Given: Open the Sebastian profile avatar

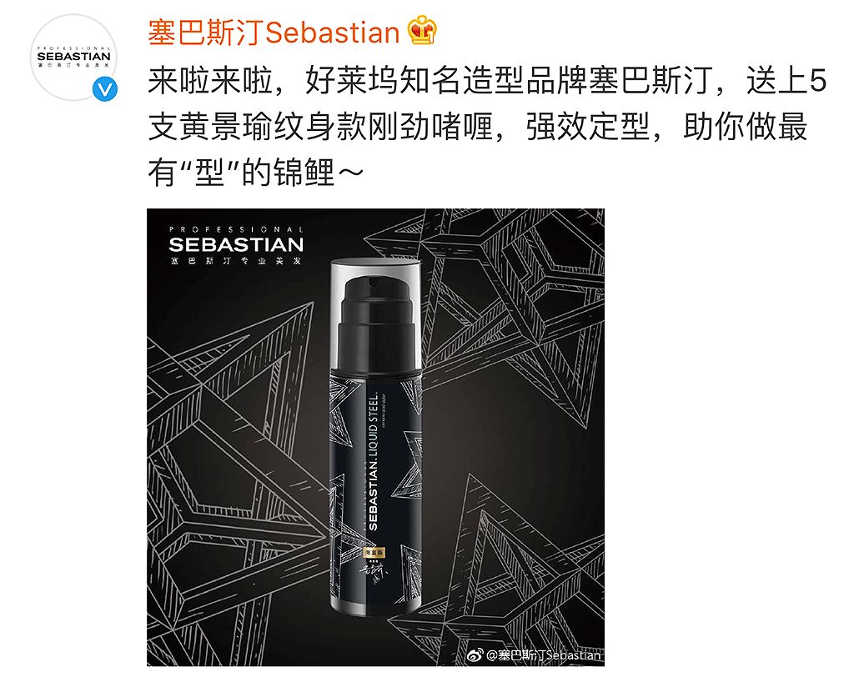Looking at the screenshot, I should 73,58.
